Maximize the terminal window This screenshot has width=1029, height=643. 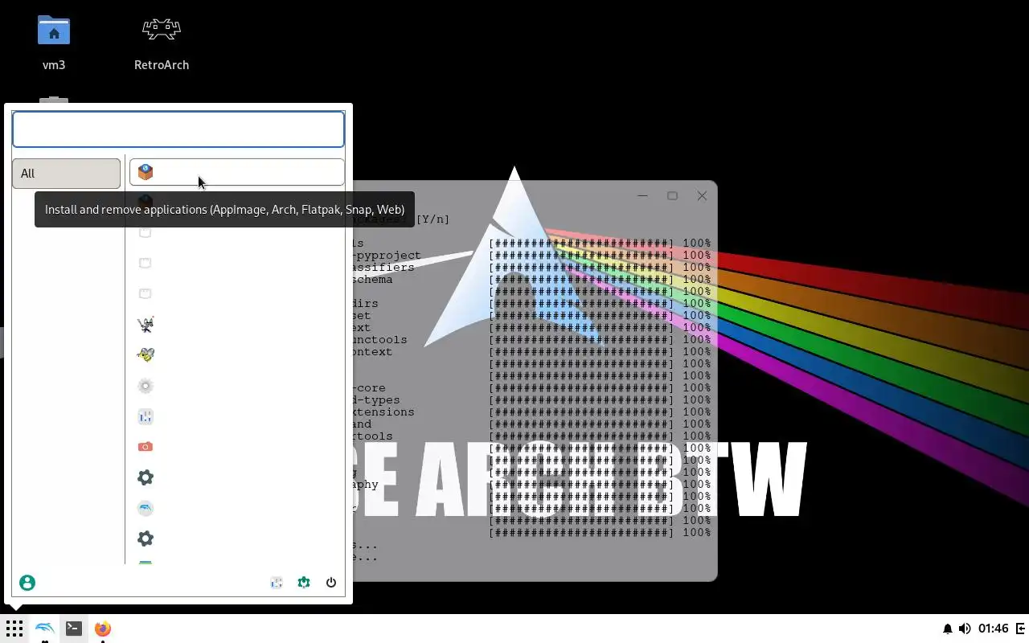point(672,195)
